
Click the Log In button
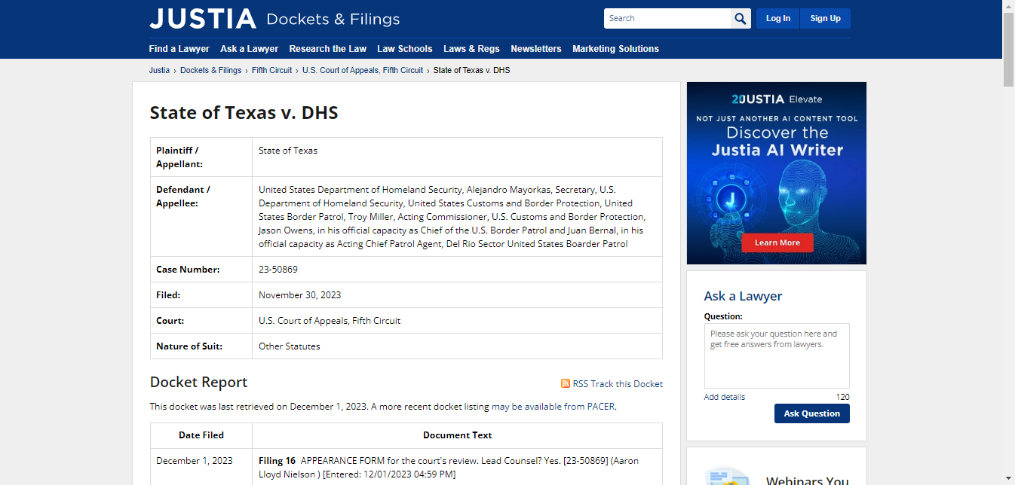[778, 19]
